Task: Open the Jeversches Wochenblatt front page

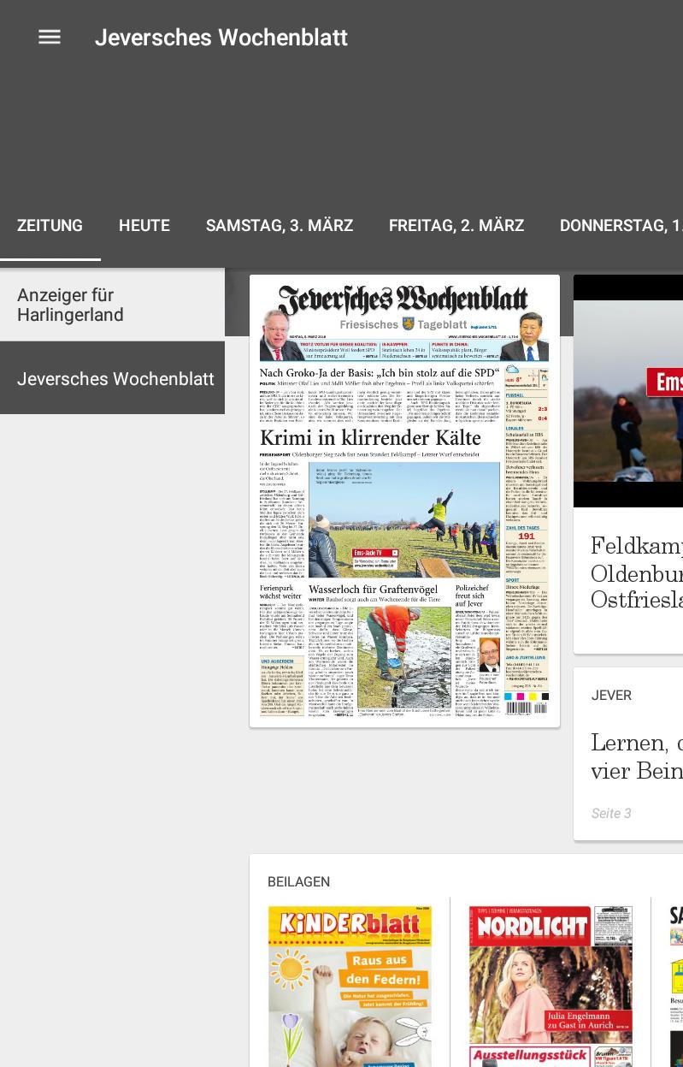Action: pyautogui.click(x=404, y=501)
